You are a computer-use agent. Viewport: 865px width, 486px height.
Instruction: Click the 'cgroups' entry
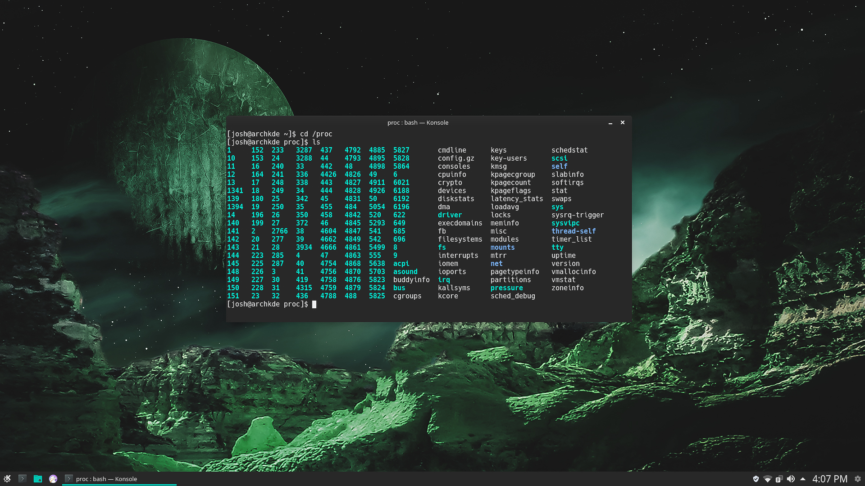pos(407,296)
